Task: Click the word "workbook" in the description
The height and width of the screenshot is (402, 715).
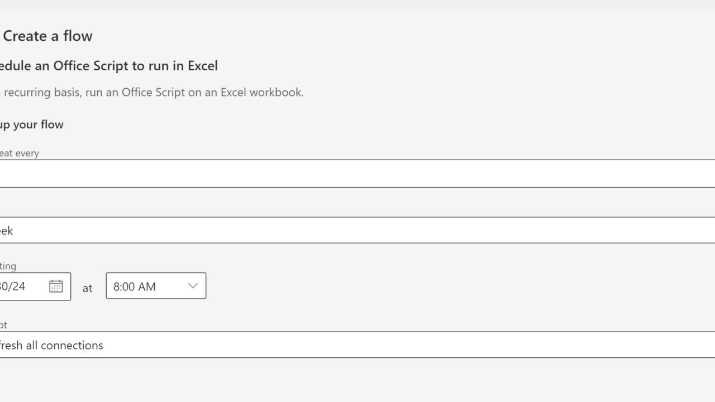Action: tap(276, 93)
